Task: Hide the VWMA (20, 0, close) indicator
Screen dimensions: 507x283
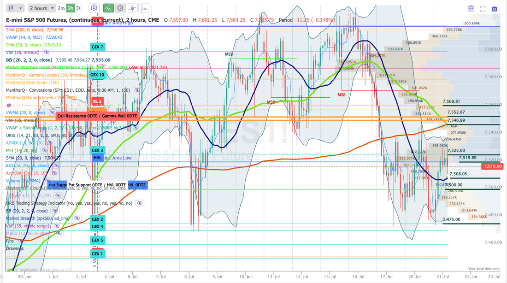Action: (x=52, y=113)
